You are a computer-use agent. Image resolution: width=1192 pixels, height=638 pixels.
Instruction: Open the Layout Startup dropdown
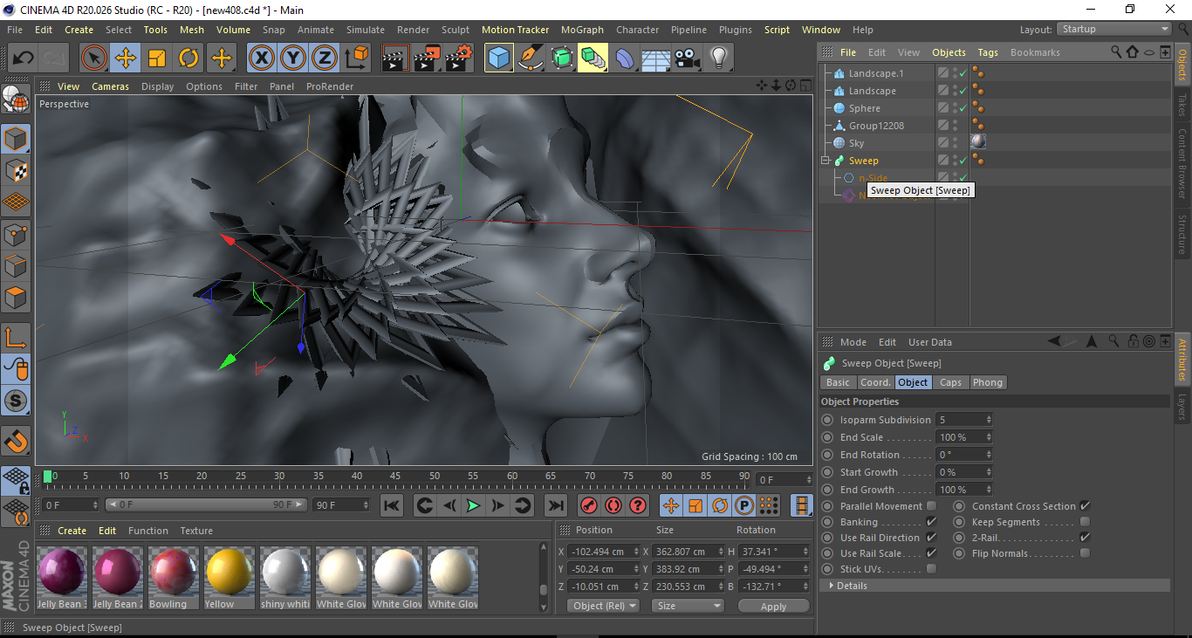click(1114, 29)
